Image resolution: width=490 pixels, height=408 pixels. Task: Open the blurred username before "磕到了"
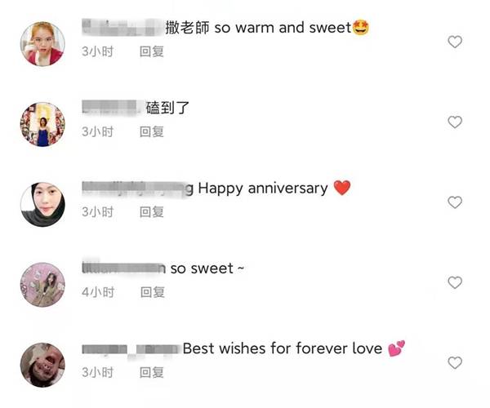111,108
